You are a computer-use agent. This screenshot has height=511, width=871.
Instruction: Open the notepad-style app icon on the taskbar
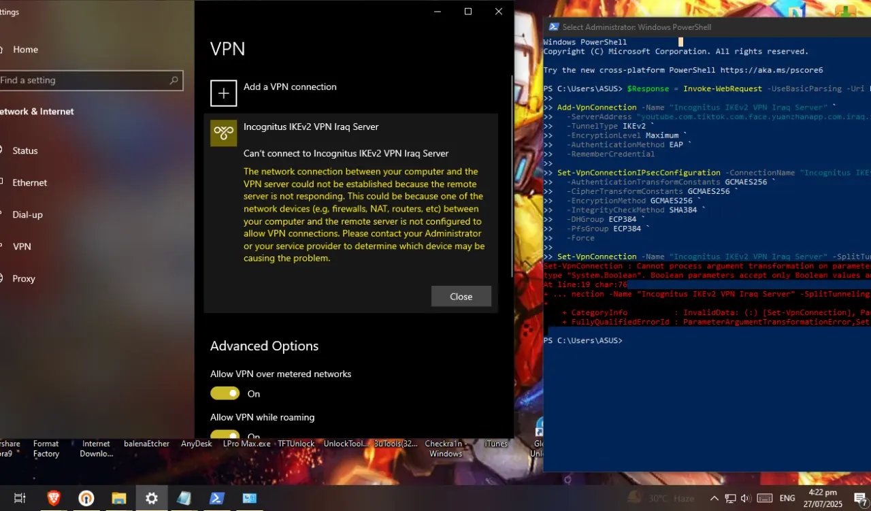[184, 498]
